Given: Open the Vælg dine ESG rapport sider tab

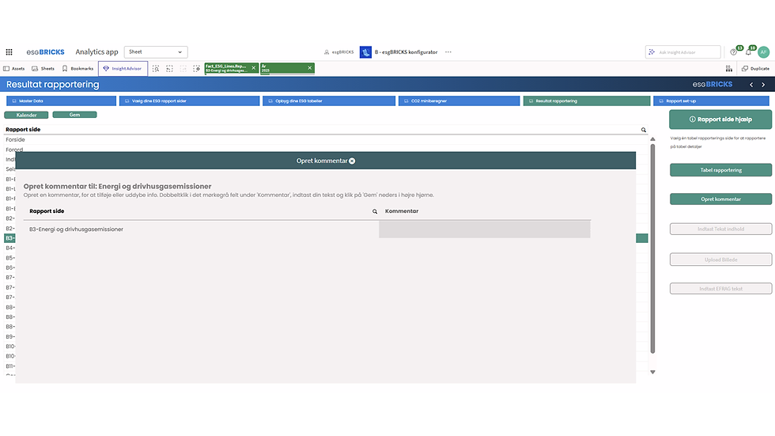Looking at the screenshot, I should (189, 100).
